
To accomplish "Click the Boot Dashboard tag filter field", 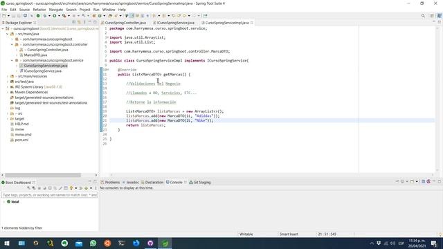I will point(49,195).
